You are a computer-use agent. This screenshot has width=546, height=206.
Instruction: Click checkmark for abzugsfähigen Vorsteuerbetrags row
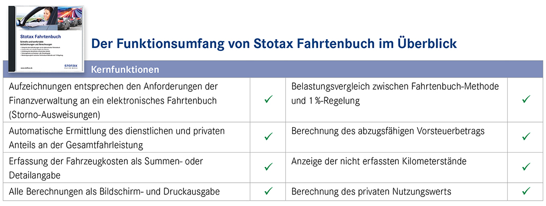(x=526, y=136)
